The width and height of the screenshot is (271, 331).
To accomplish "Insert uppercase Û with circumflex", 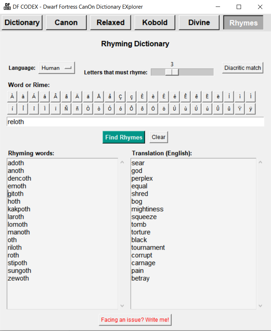I will 218,109.
